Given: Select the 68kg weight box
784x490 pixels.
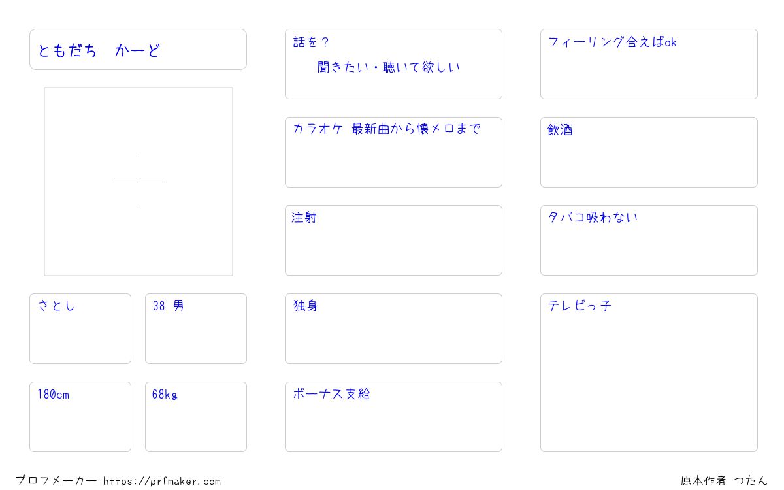Looking at the screenshot, I should 196,417.
